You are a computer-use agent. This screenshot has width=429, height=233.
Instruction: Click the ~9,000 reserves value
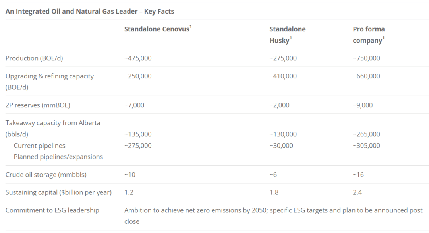tap(363, 105)
